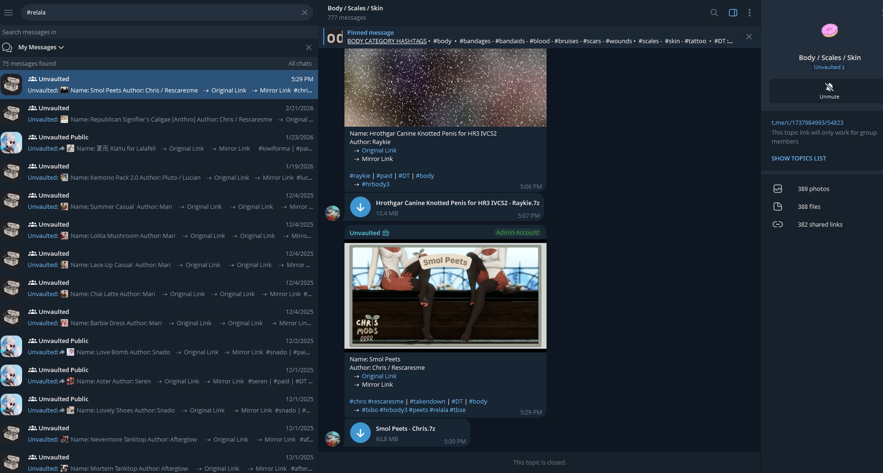The height and width of the screenshot is (473, 883).
Task: Click the sender avatar beside Hrothgar file
Action: [333, 213]
